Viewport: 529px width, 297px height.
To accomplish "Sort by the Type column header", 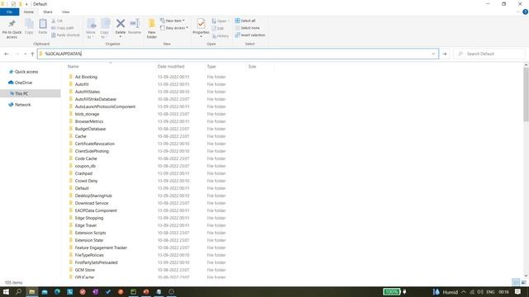I will pyautogui.click(x=212, y=66).
